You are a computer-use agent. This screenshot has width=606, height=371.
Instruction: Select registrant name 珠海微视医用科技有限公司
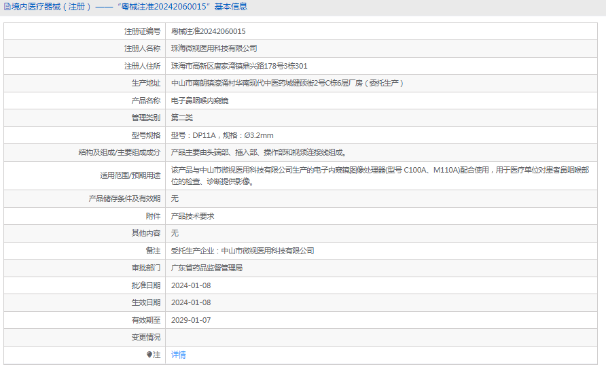coord(214,49)
